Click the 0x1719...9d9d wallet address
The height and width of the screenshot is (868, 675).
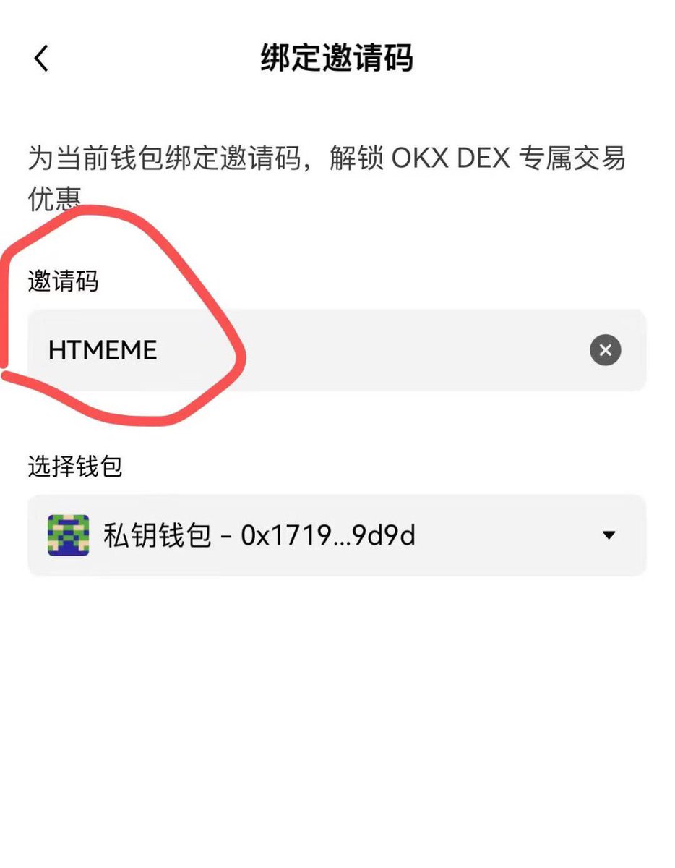(x=328, y=535)
